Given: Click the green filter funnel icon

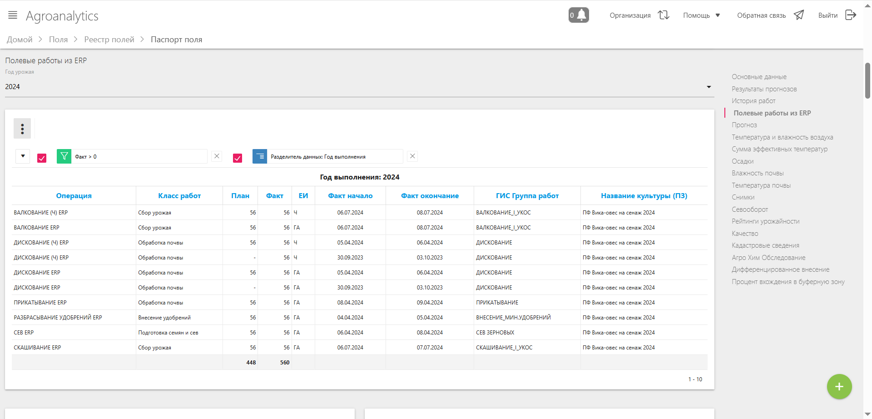Looking at the screenshot, I should pyautogui.click(x=64, y=156).
